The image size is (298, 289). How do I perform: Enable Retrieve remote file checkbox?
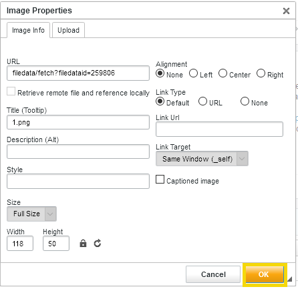(x=11, y=91)
